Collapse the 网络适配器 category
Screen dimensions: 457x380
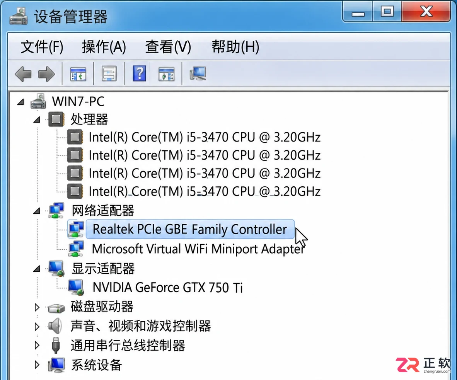click(x=37, y=211)
